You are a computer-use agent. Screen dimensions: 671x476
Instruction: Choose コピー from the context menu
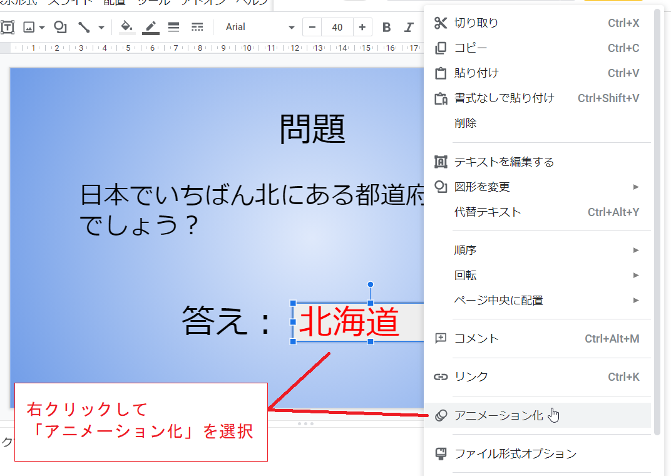537,48
